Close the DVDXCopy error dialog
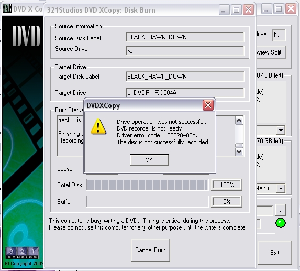This screenshot has width=300, height=271. (208, 105)
